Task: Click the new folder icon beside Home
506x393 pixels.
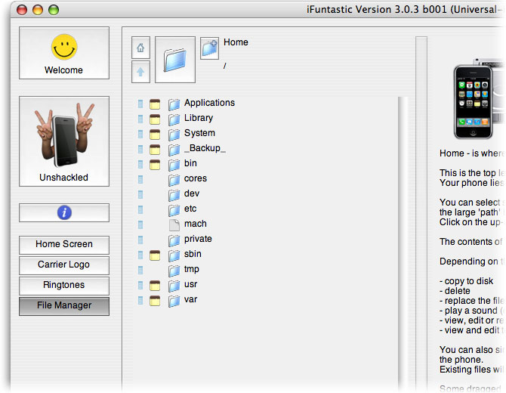Action: (x=209, y=48)
